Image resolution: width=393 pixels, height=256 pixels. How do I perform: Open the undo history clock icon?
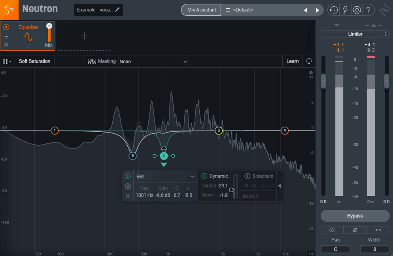point(333,10)
